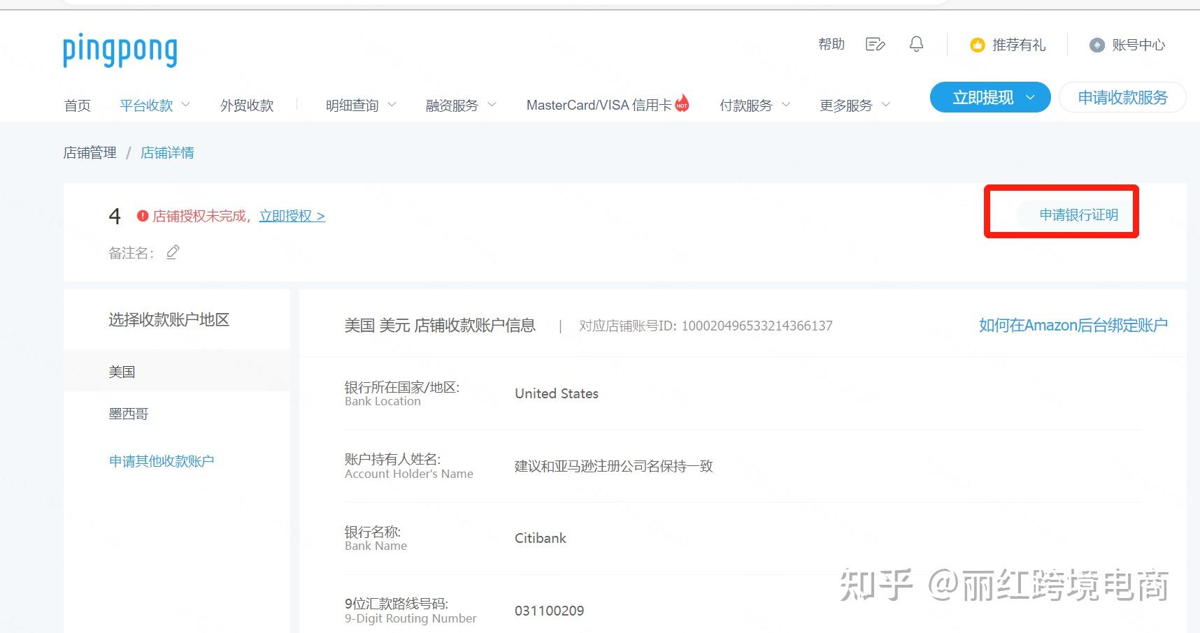This screenshot has width=1200, height=633.
Task: Expand the 平台收款 menu chevron
Action: tap(186, 104)
